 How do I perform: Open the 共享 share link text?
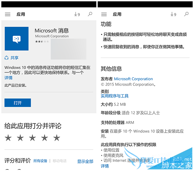14,58
